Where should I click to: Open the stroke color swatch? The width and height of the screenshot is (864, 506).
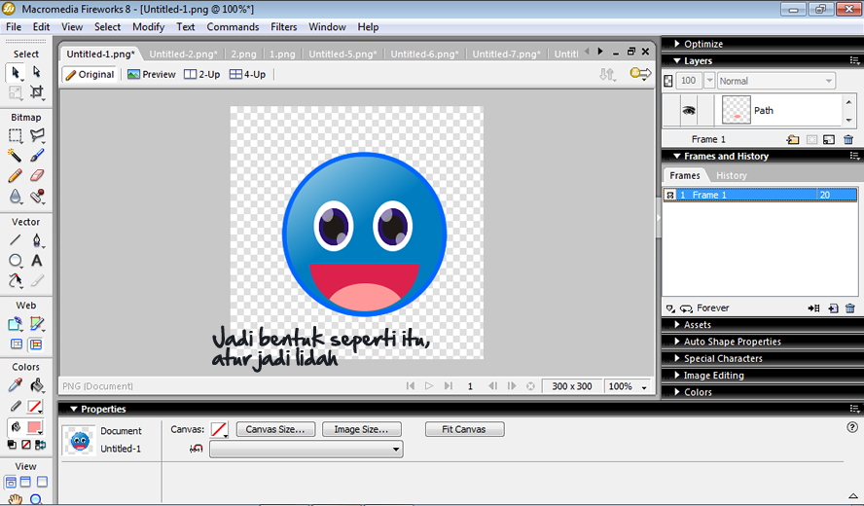(x=35, y=407)
